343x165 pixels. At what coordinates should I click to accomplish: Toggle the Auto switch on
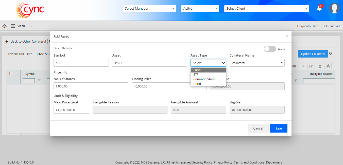click(270, 49)
